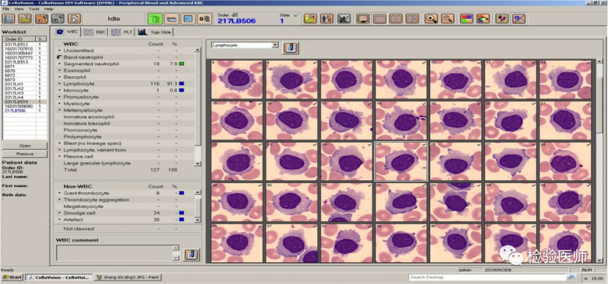Click the reclassify icon beside Lymphocyte dropdown

[x=290, y=48]
